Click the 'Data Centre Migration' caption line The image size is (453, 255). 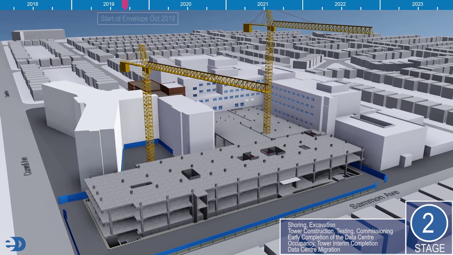point(314,250)
